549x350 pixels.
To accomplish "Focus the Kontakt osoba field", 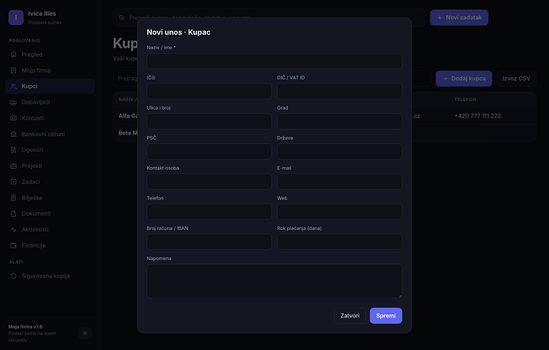I will [209, 181].
